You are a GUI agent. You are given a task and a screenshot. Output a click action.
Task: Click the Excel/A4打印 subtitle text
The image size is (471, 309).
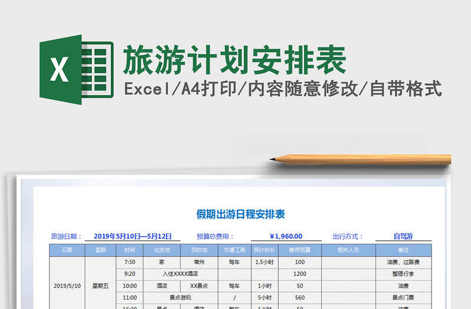point(283,89)
